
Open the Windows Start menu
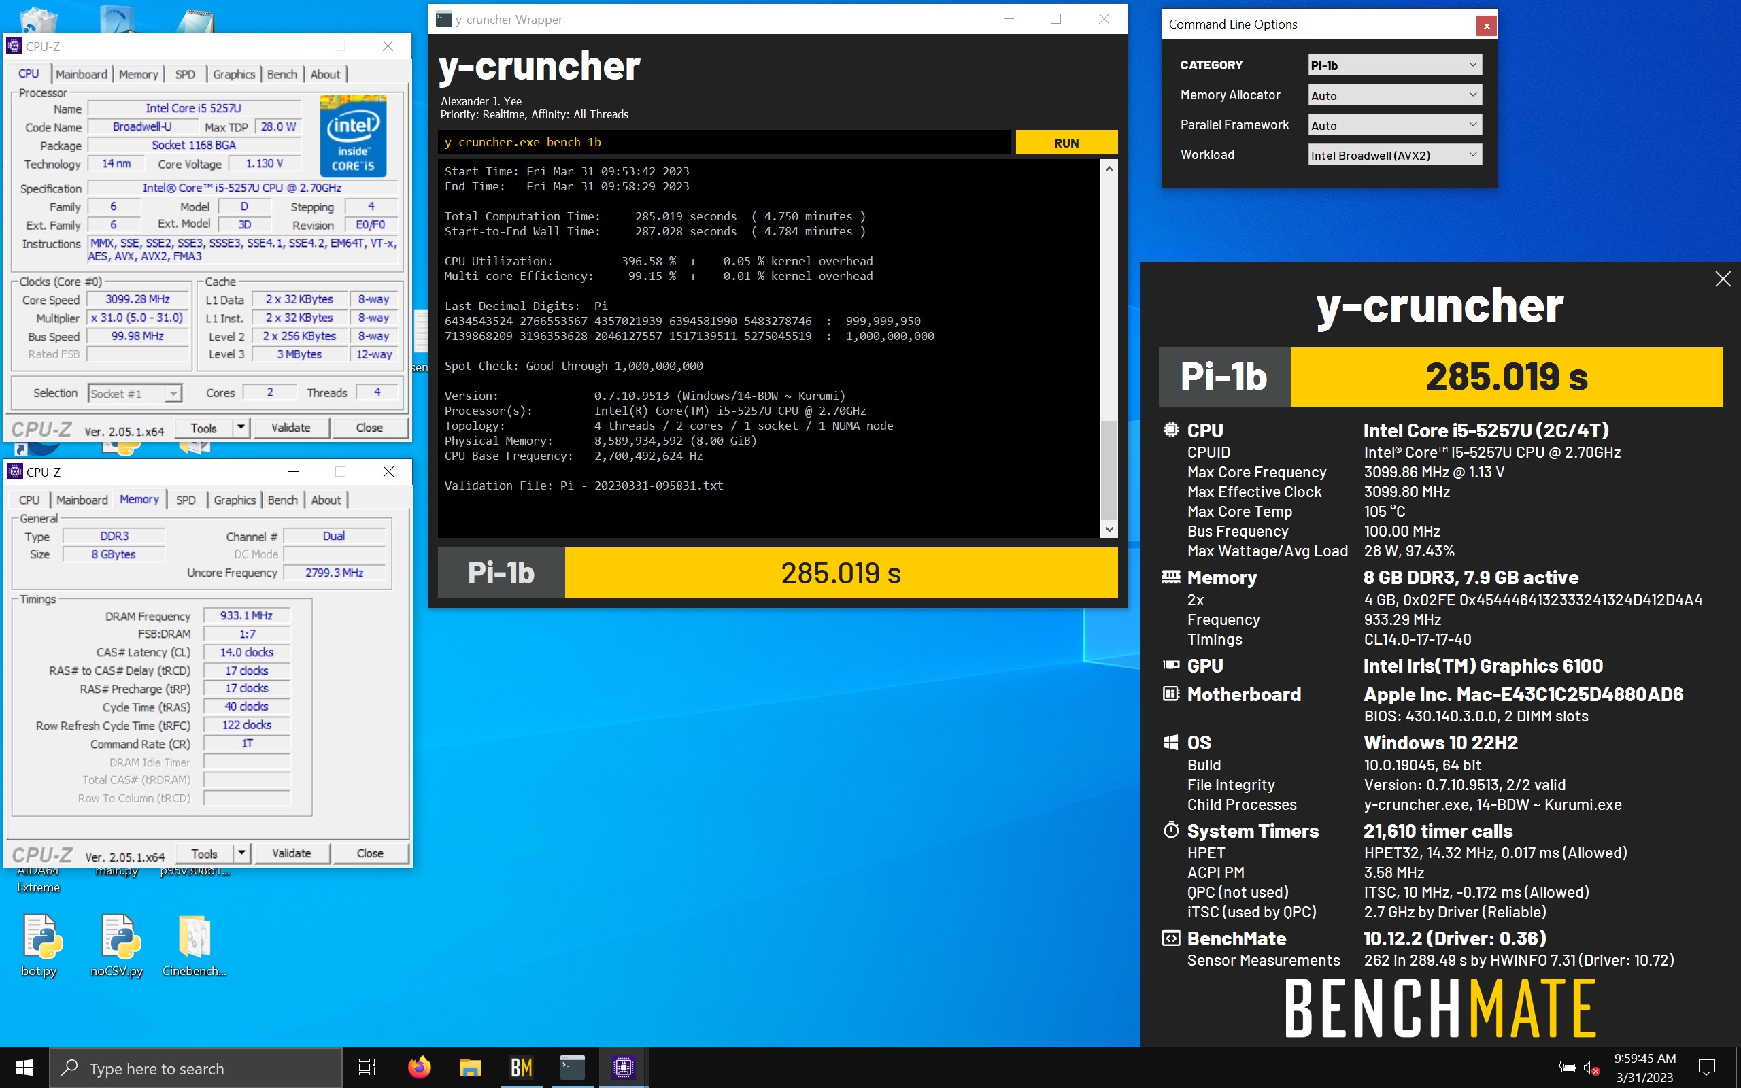tap(24, 1067)
